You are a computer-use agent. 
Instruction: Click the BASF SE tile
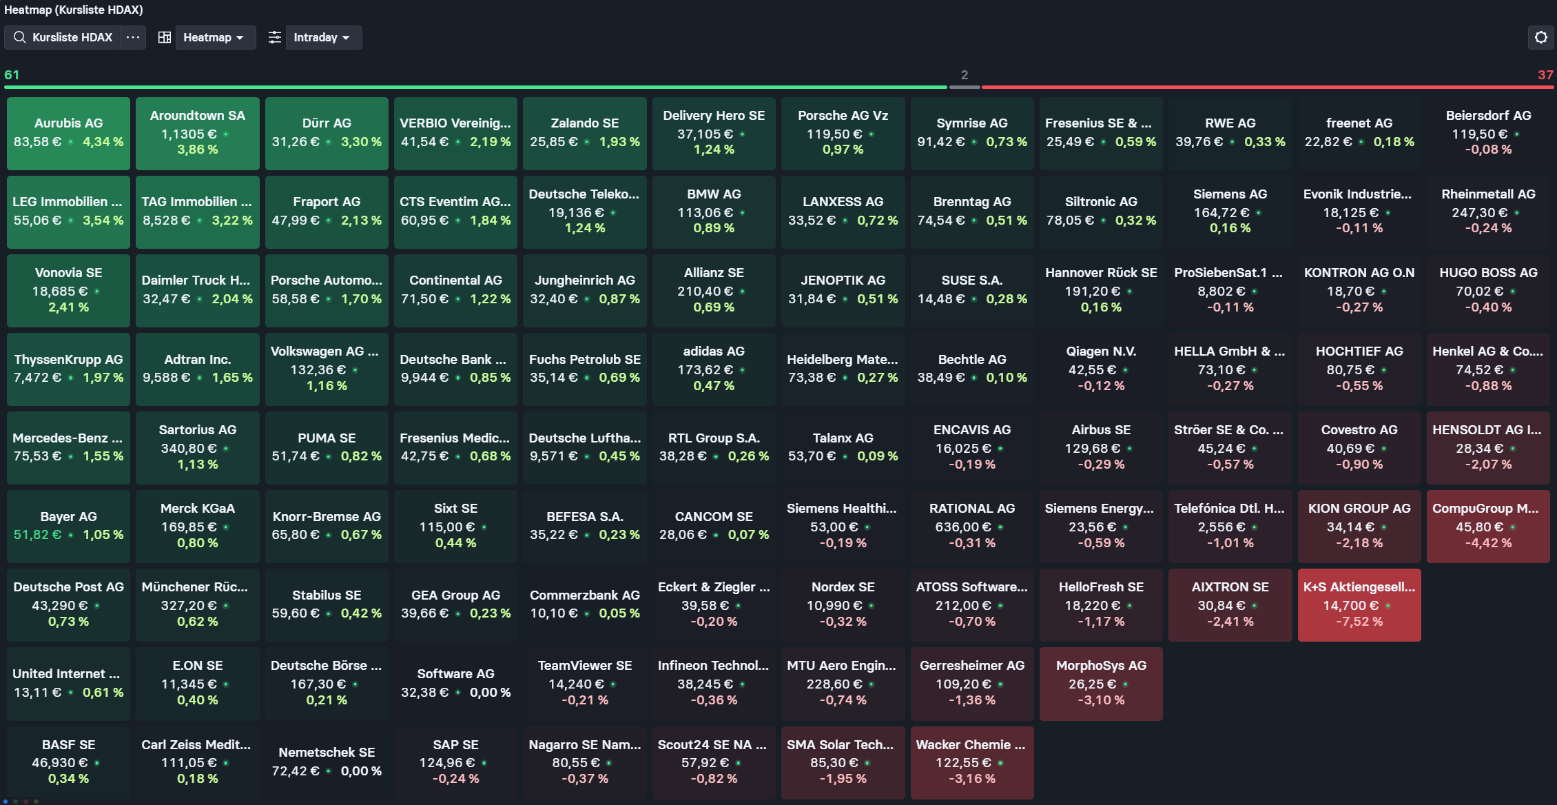(68, 763)
